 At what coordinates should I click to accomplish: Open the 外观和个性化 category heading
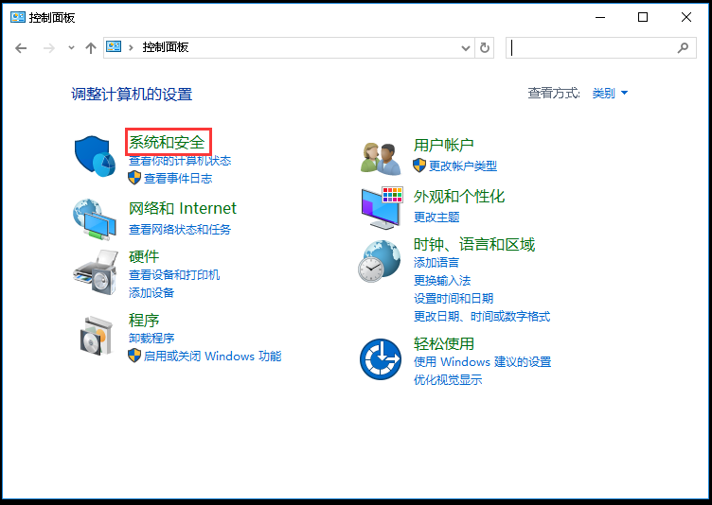[x=459, y=197]
